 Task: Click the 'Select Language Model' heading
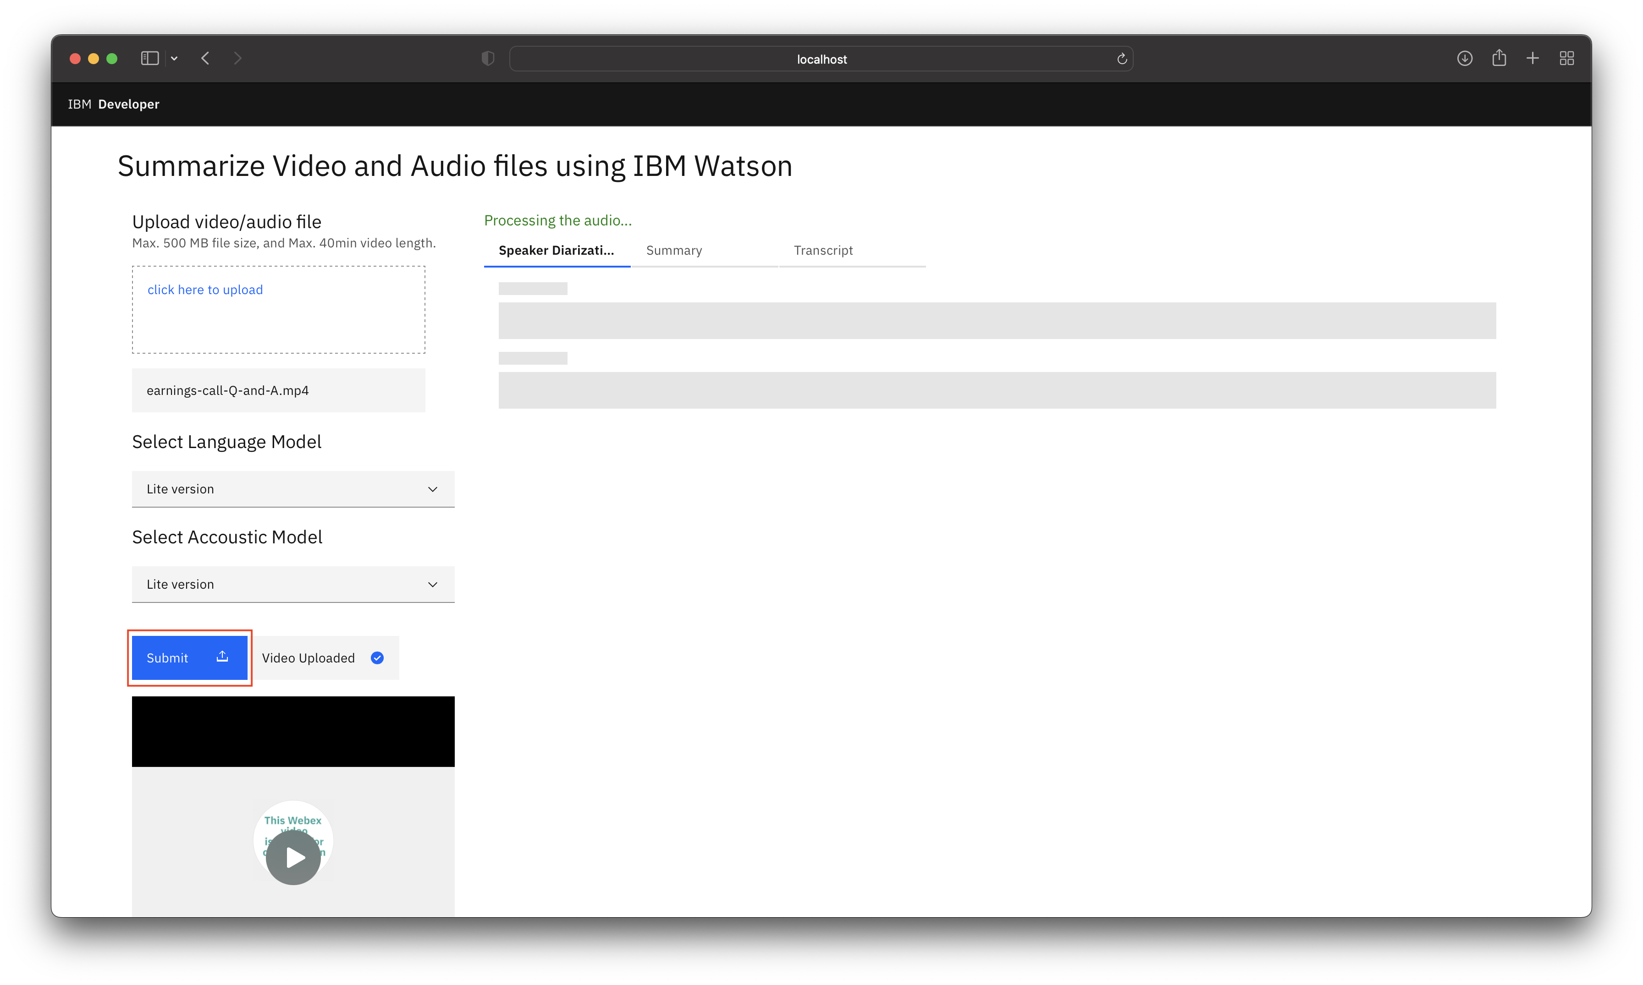click(226, 441)
